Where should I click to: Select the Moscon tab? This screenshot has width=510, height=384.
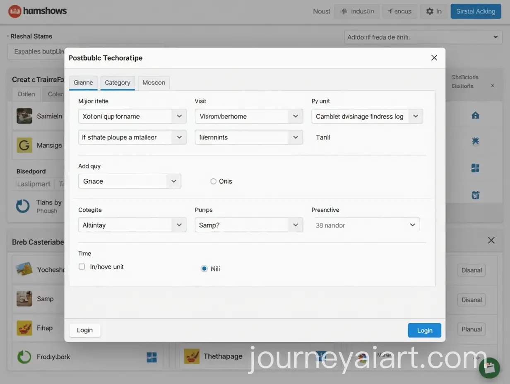tap(153, 82)
